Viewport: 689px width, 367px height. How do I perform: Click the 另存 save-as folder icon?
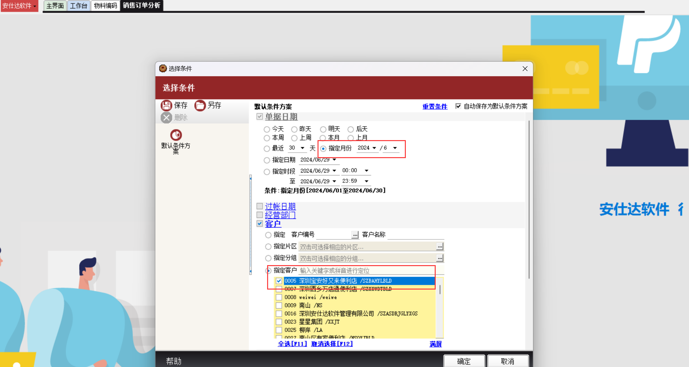(x=200, y=105)
